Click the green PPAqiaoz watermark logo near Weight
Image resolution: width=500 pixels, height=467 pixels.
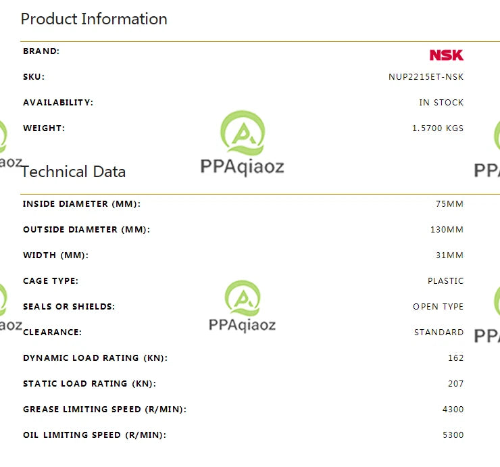pyautogui.click(x=243, y=133)
